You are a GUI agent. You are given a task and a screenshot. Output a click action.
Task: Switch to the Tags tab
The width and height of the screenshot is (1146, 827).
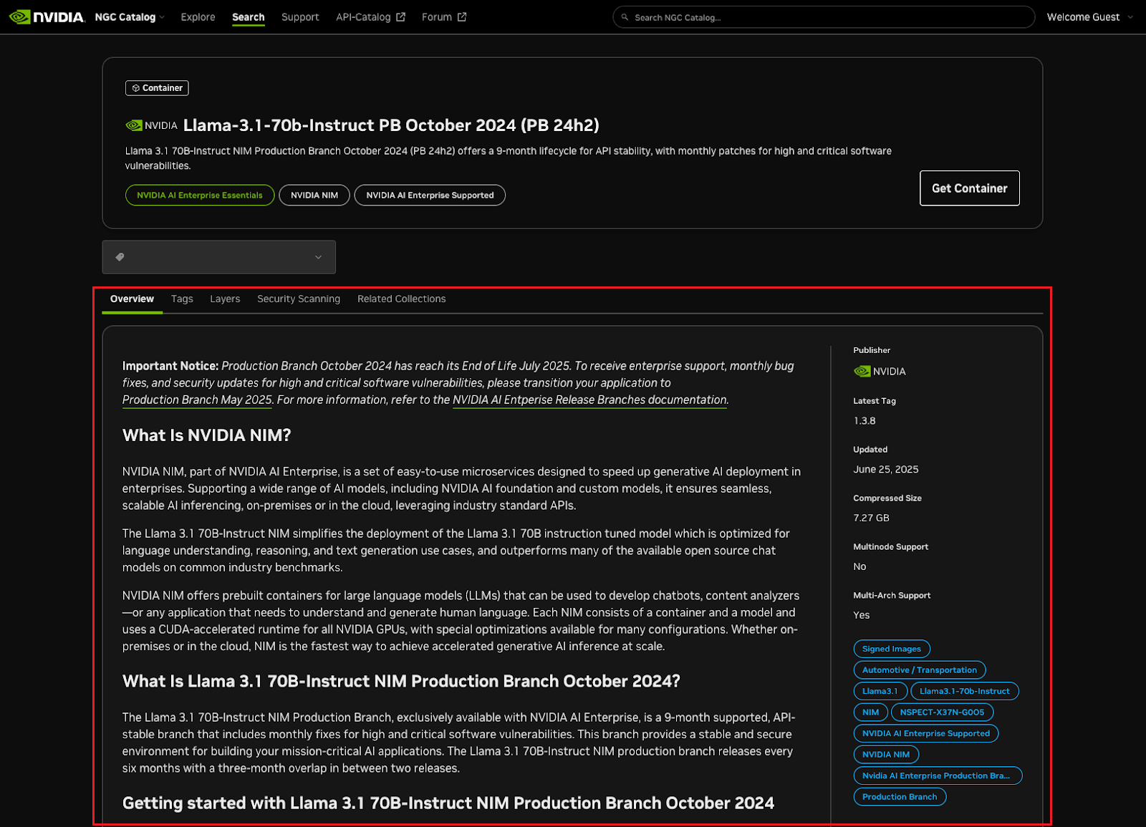click(x=182, y=299)
